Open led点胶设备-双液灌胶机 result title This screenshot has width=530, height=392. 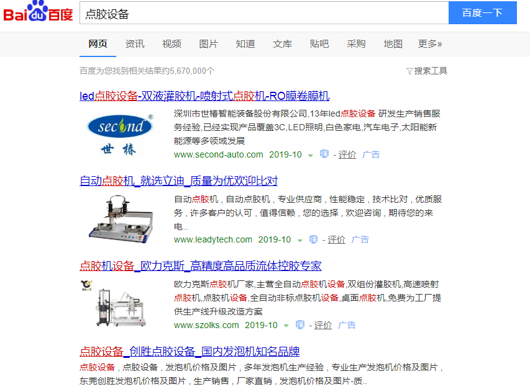pos(204,96)
